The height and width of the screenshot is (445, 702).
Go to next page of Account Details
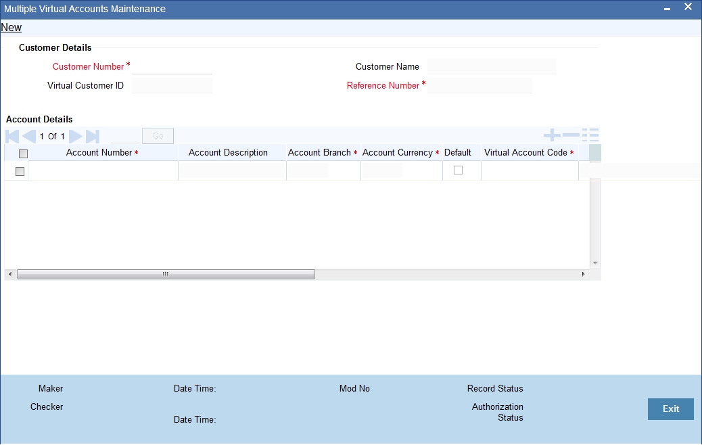click(75, 137)
